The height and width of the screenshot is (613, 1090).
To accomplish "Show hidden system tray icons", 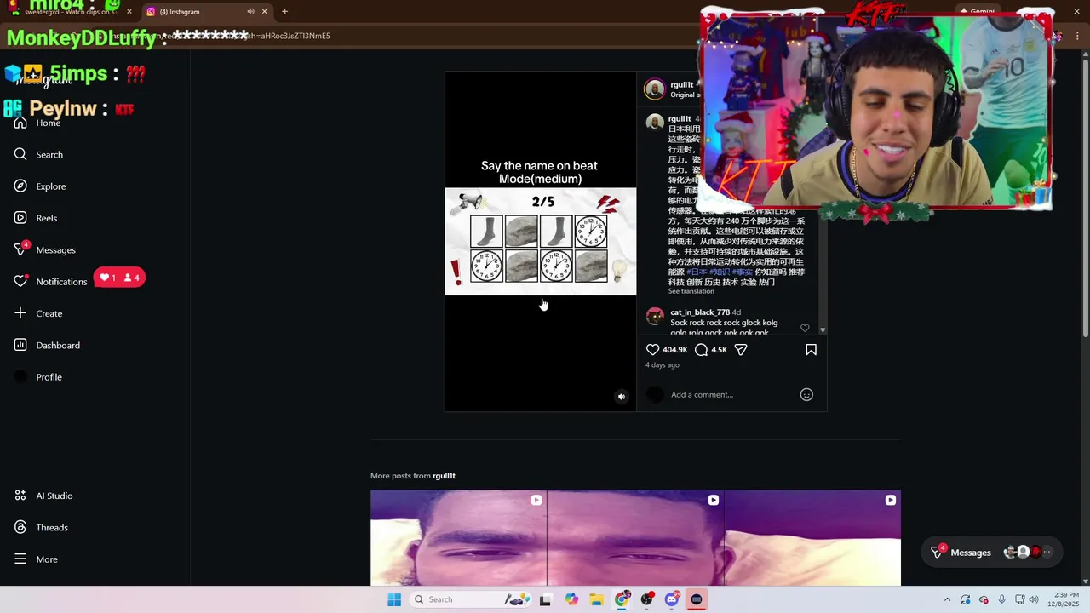I will pyautogui.click(x=947, y=599).
